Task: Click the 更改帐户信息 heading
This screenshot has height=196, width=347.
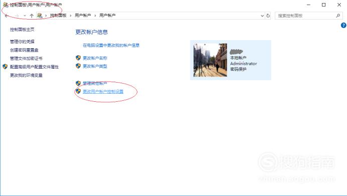Action: [92, 32]
